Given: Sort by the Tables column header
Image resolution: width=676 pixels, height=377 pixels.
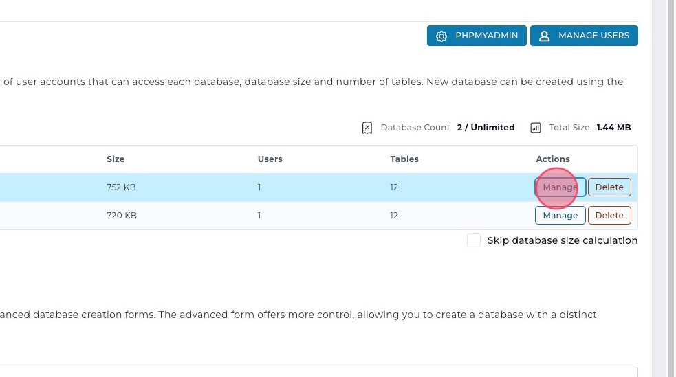Looking at the screenshot, I should [404, 159].
